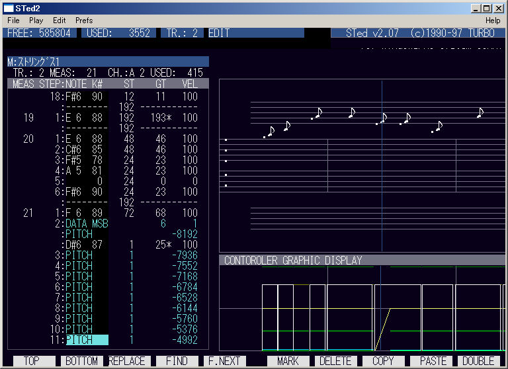The width and height of the screenshot is (508, 369).
Task: Click pitch value -6784
Action: click(x=185, y=287)
